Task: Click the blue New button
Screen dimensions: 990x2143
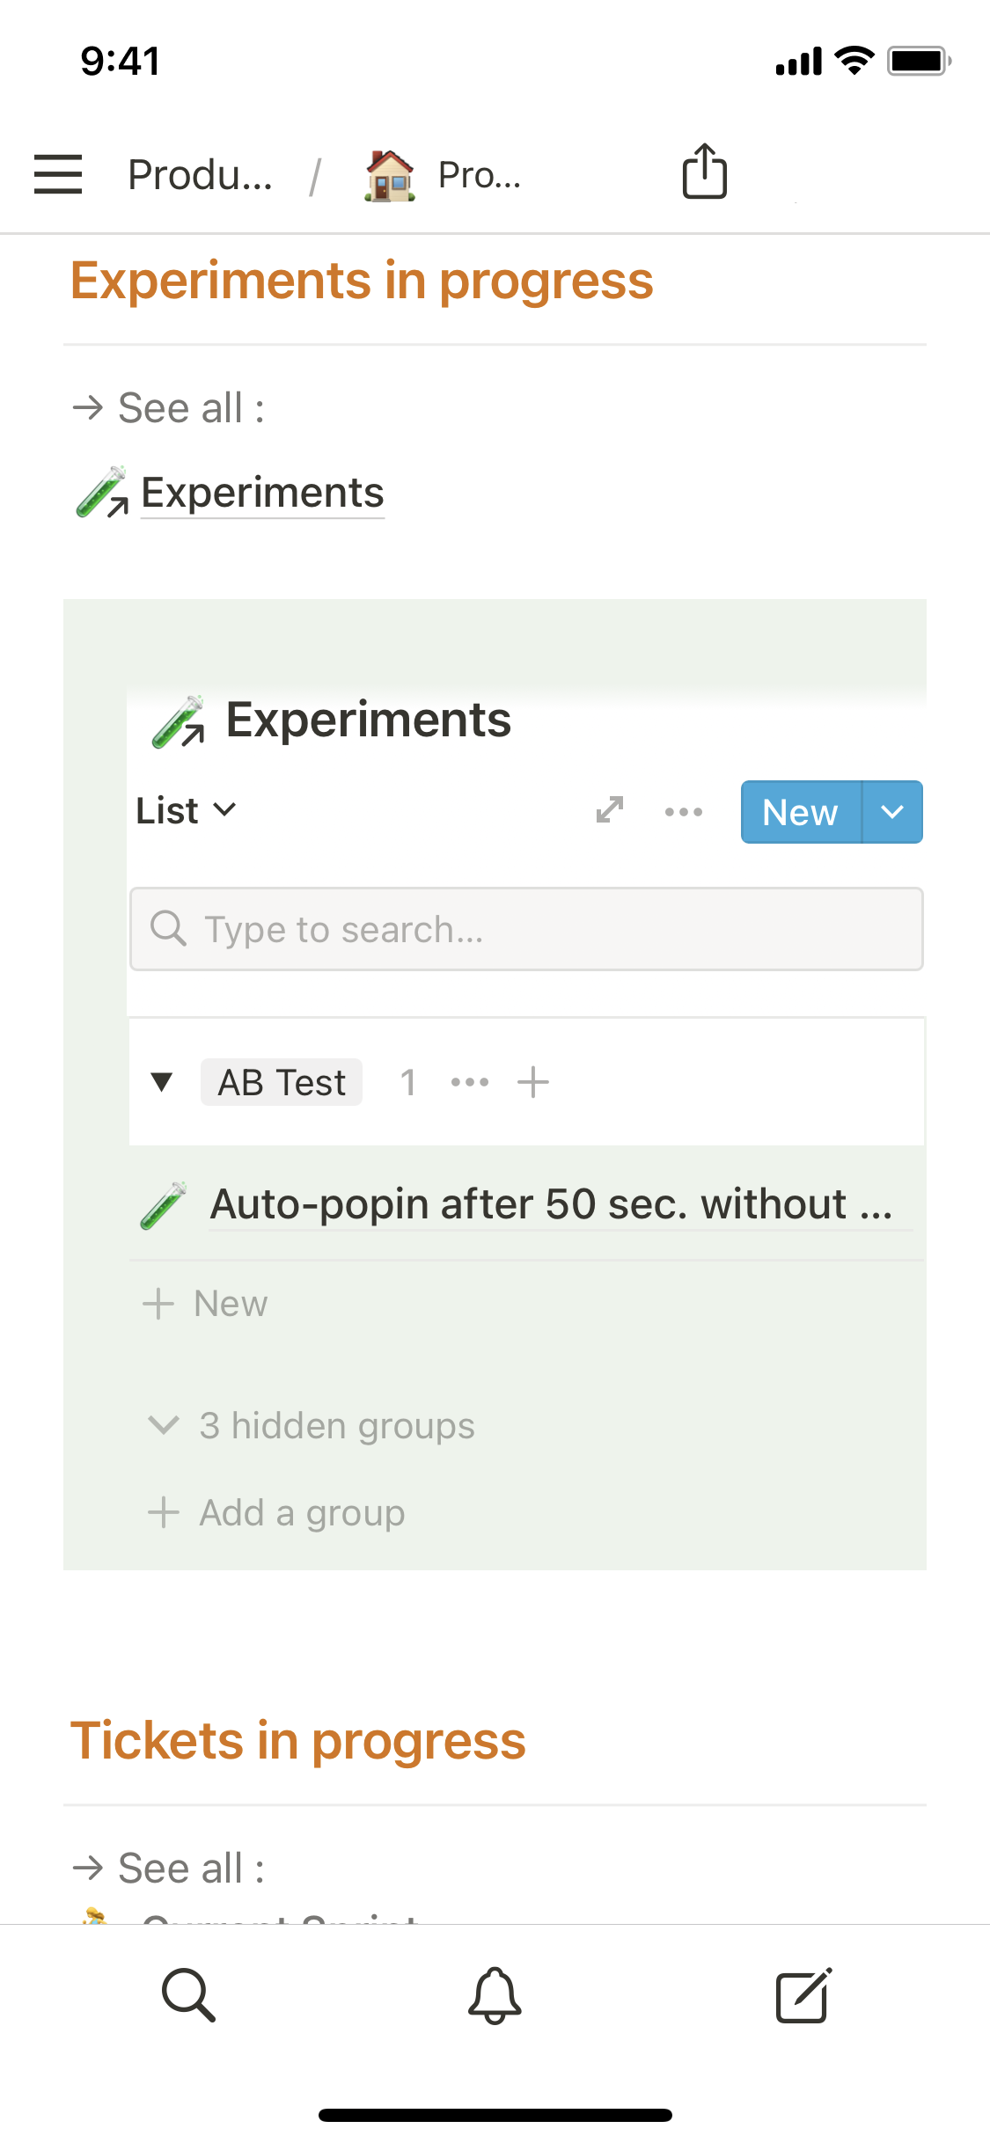Action: (800, 812)
